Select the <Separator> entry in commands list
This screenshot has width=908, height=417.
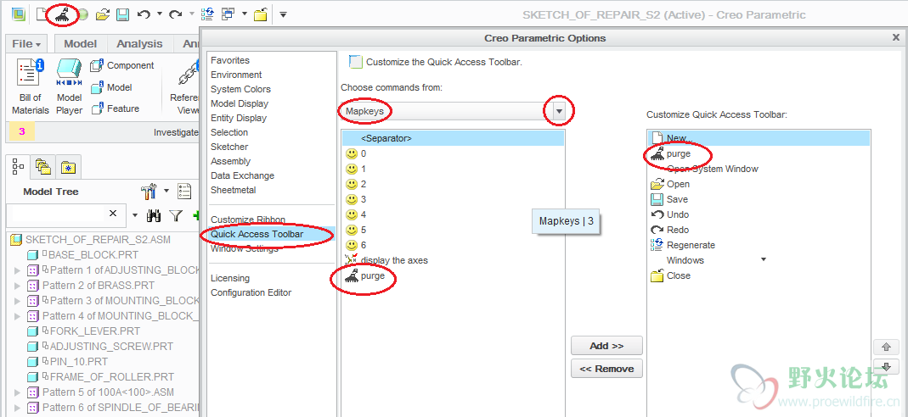tap(452, 139)
